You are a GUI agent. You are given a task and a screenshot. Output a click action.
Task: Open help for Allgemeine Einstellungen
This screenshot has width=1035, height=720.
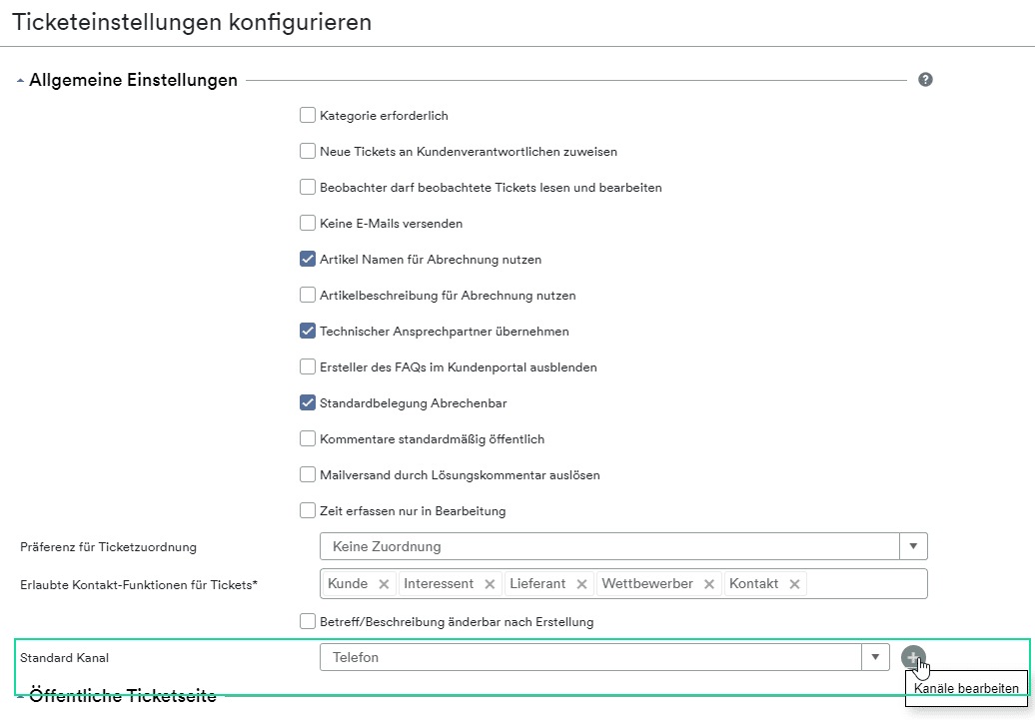(x=925, y=80)
